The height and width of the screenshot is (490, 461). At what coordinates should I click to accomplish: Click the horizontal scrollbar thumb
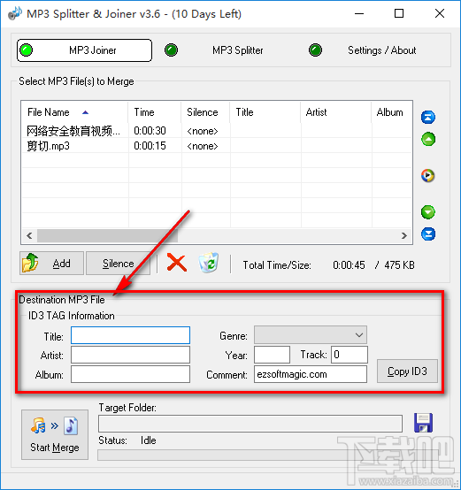click(107, 235)
